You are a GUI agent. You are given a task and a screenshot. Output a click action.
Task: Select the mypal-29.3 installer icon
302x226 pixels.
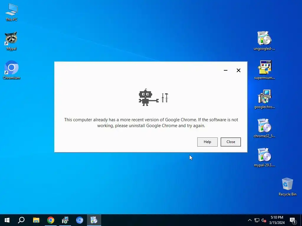264,157
